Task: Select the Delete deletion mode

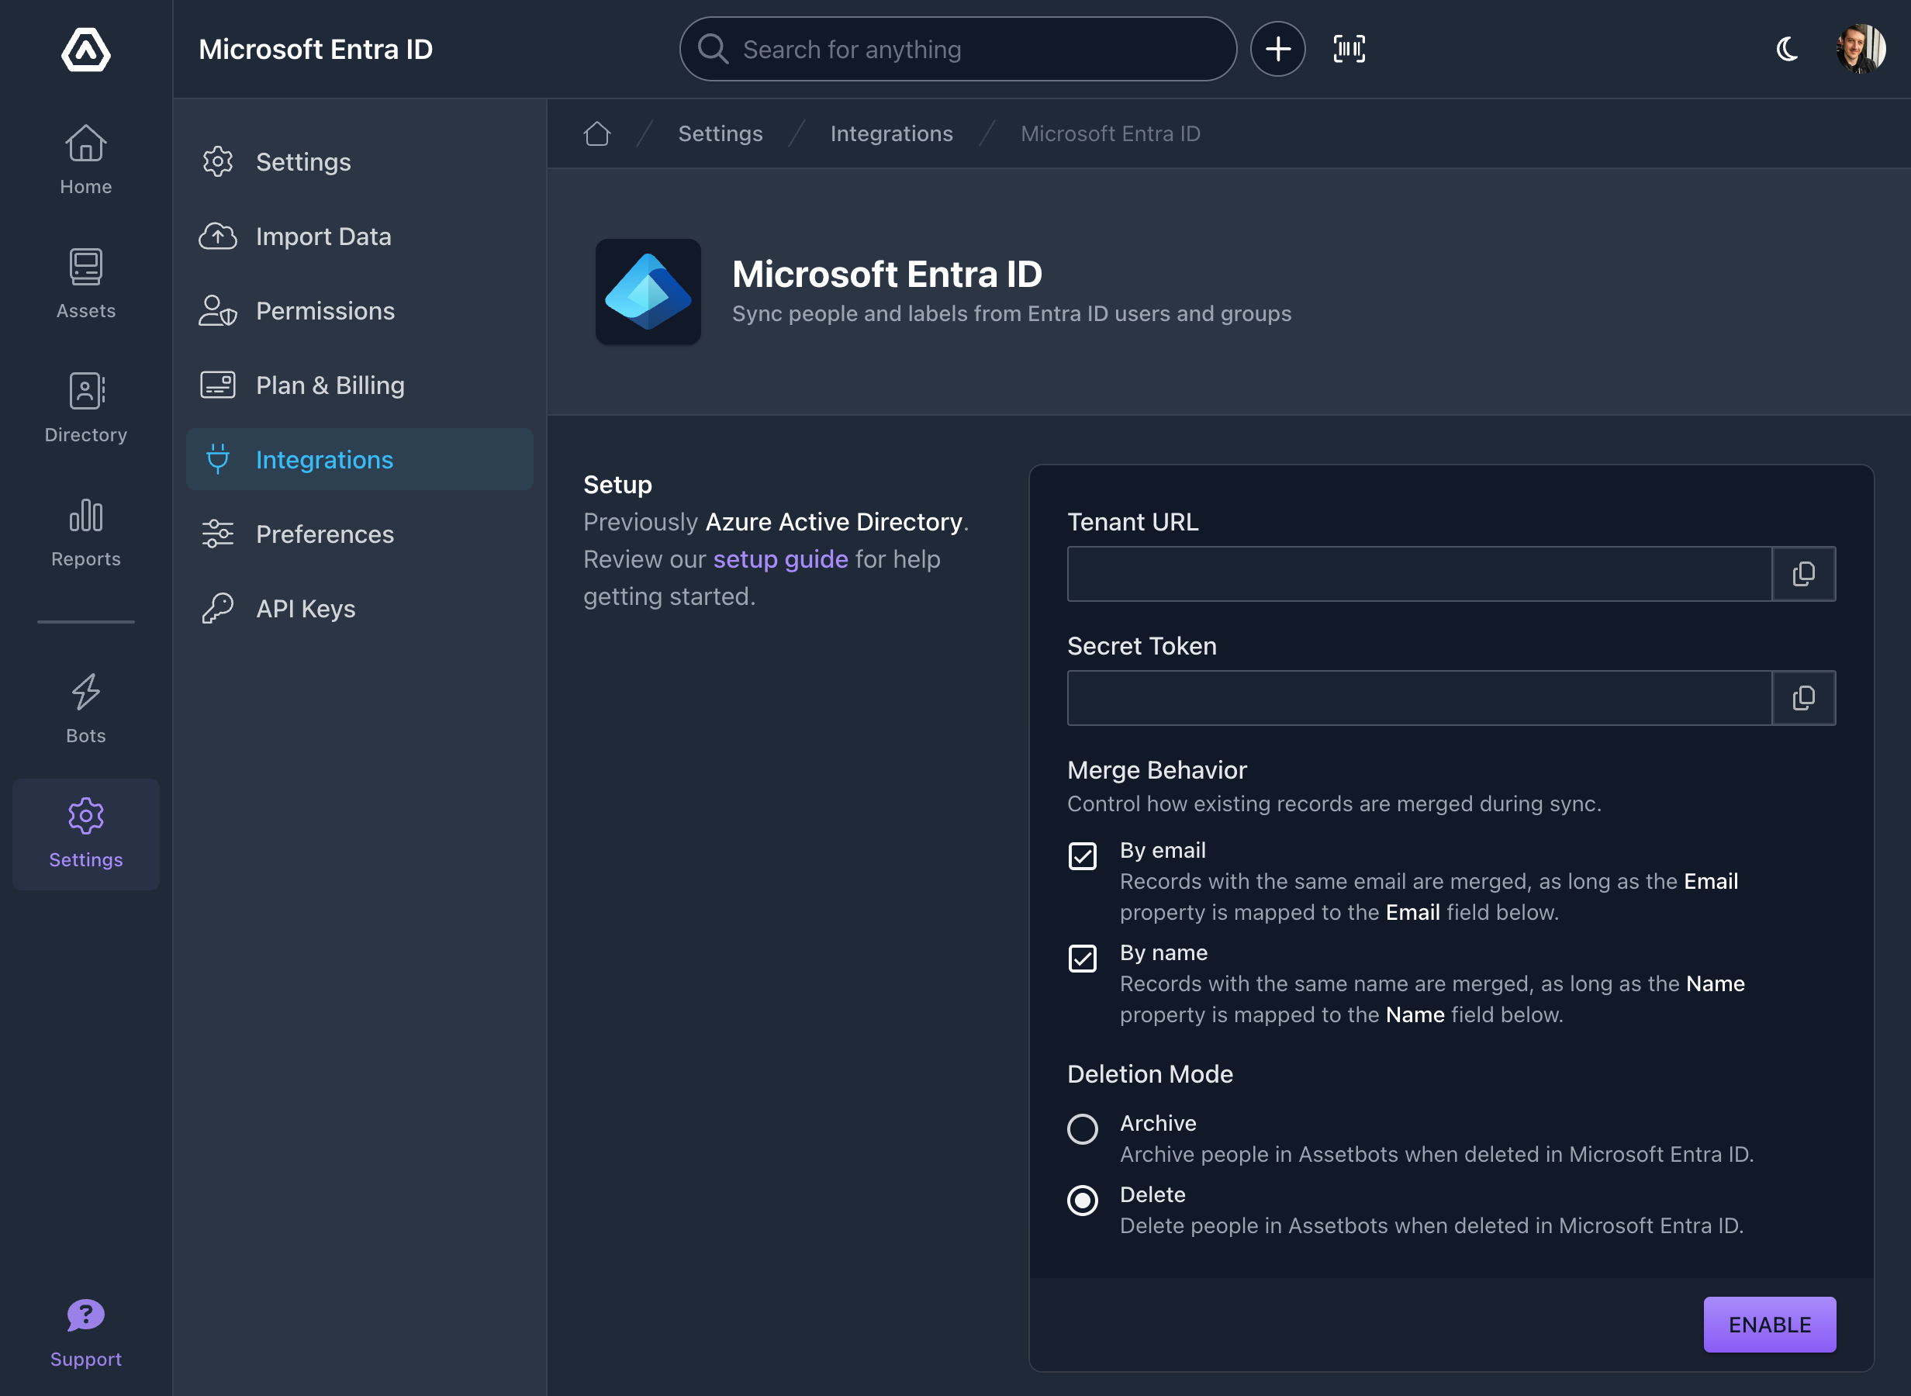Action: (x=1082, y=1201)
